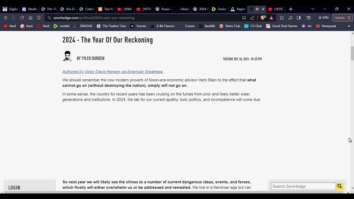
Task: Close the active ZeroHedge tab
Action: (x=263, y=9)
